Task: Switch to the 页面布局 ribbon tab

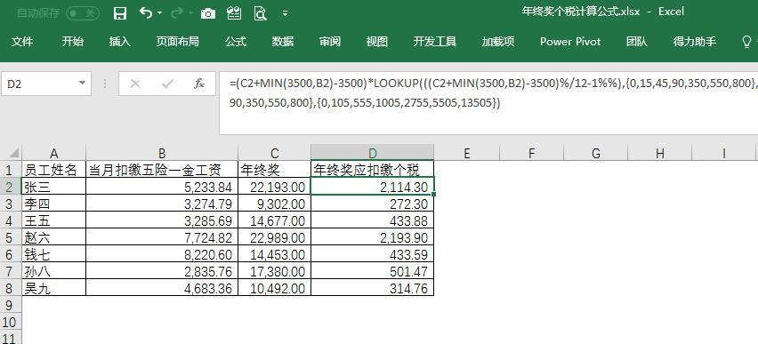Action: point(177,42)
